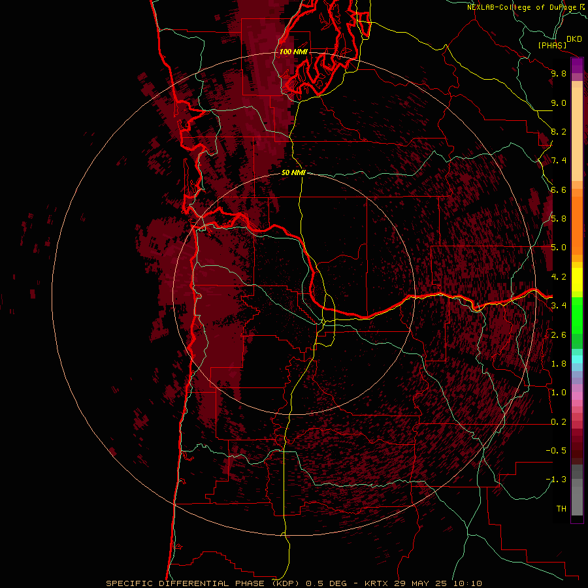This screenshot has width=588, height=588.
Task: Select the 2.6 scale value
Action: (559, 335)
